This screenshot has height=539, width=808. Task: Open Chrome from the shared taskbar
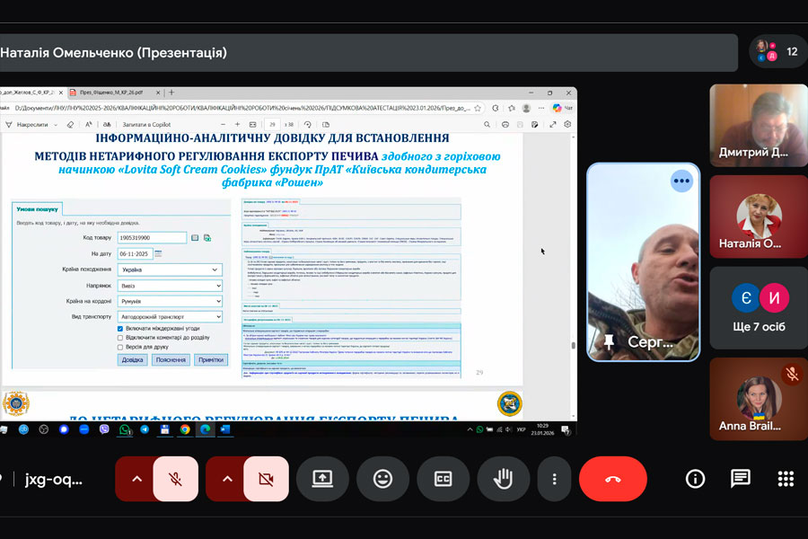[184, 429]
